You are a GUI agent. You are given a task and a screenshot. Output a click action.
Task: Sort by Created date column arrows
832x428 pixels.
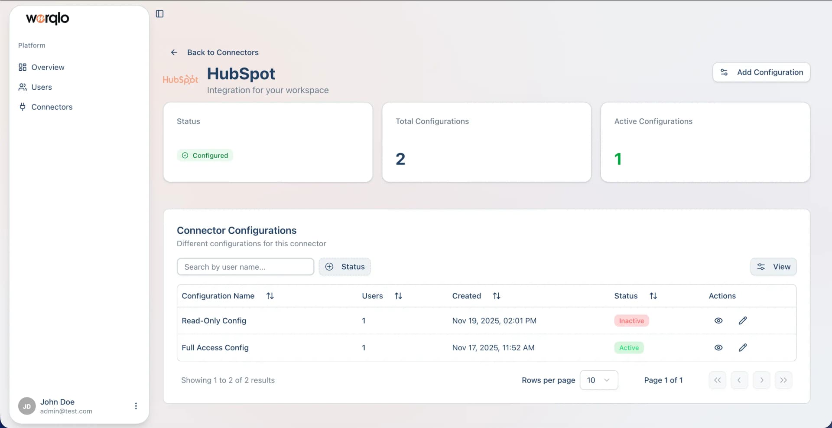497,296
